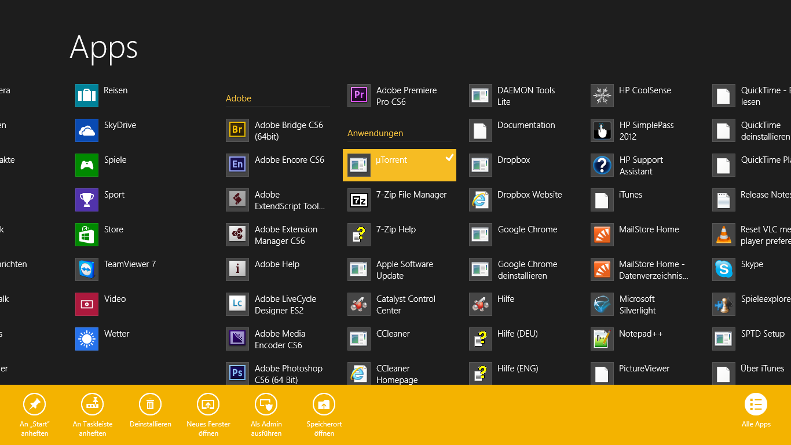The height and width of the screenshot is (445, 791).
Task: Launch Adobe Premiere Pro Pr icon
Action: [x=359, y=96]
